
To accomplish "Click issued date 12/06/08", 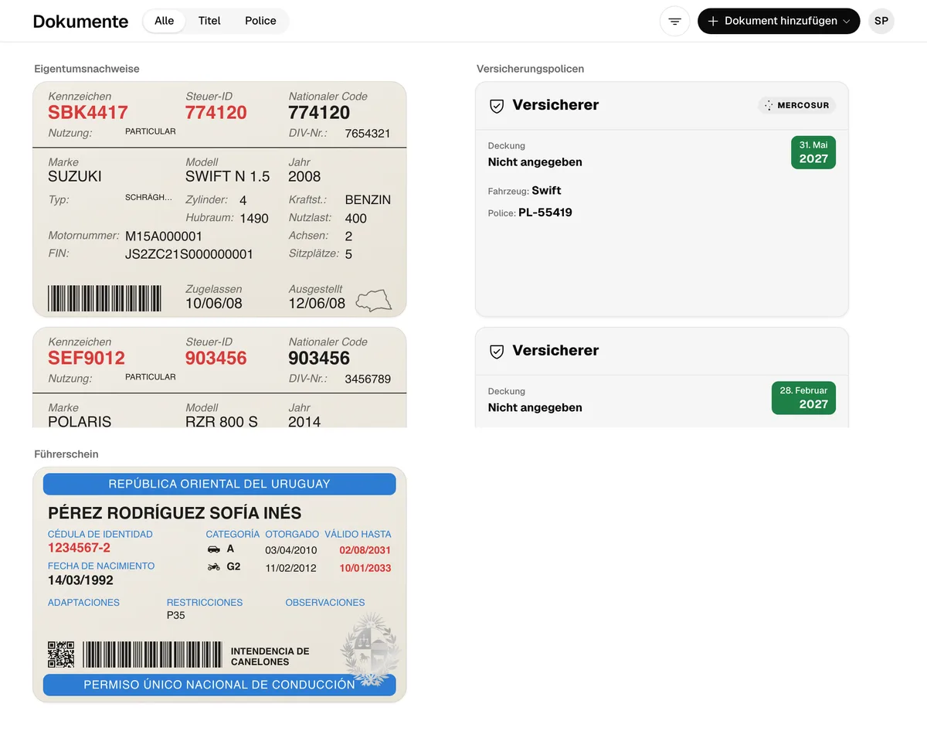I will [x=317, y=304].
